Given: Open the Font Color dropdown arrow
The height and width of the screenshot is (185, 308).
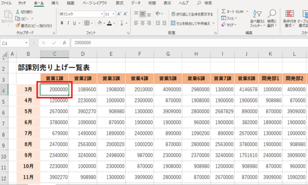Looking at the screenshot, I should 114,24.
